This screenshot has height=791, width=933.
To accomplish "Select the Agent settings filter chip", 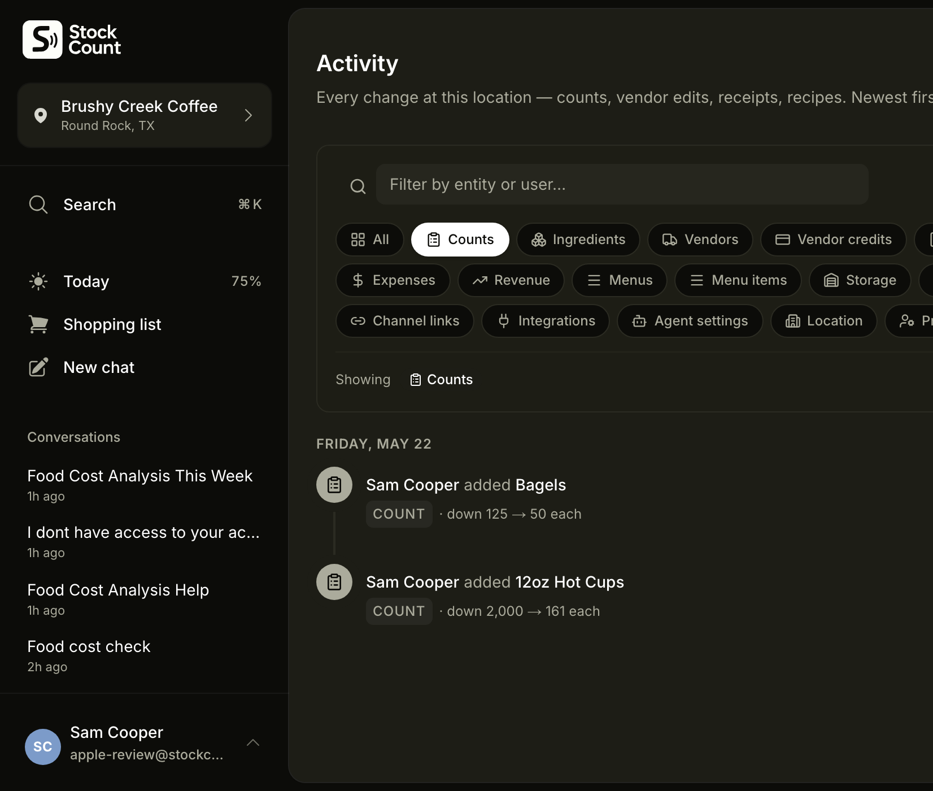I will (x=690, y=321).
